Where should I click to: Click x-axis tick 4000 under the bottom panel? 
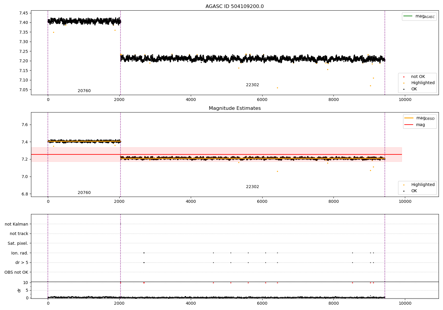pos(191,304)
